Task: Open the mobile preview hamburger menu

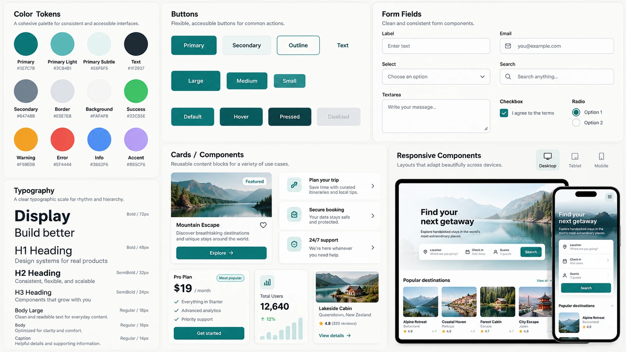Action: (x=610, y=197)
